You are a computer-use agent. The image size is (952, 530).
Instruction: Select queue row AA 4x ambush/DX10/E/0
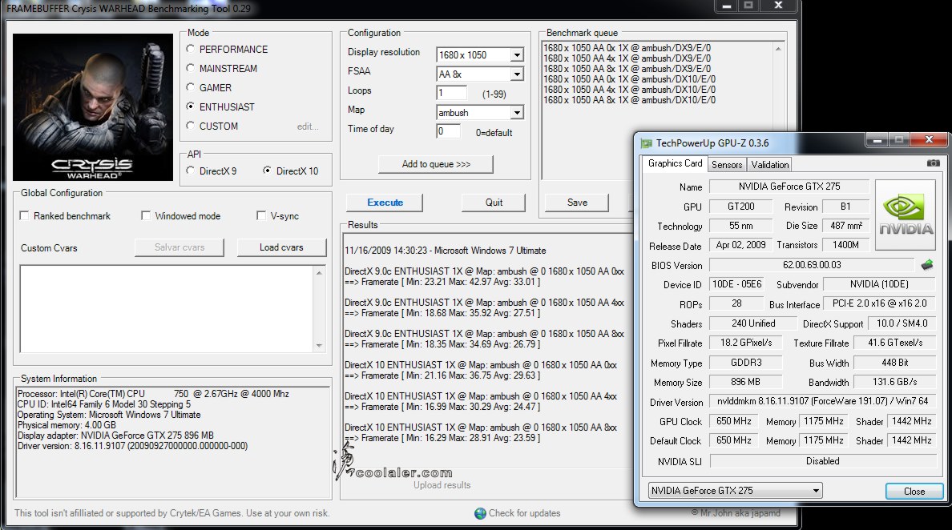point(630,89)
